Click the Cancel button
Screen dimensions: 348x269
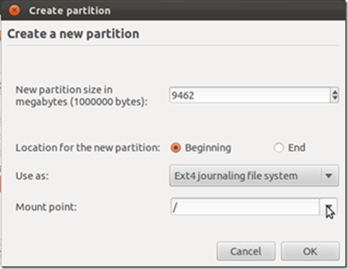tap(246, 252)
